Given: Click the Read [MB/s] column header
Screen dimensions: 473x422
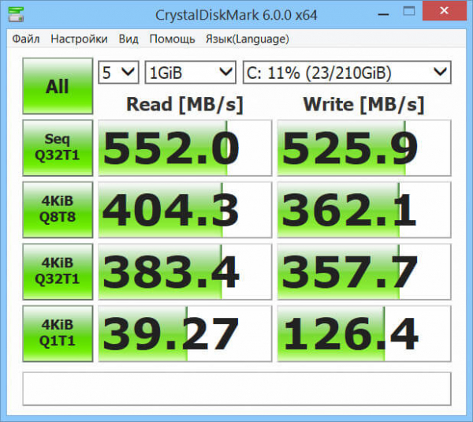Looking at the screenshot, I should point(184,105).
